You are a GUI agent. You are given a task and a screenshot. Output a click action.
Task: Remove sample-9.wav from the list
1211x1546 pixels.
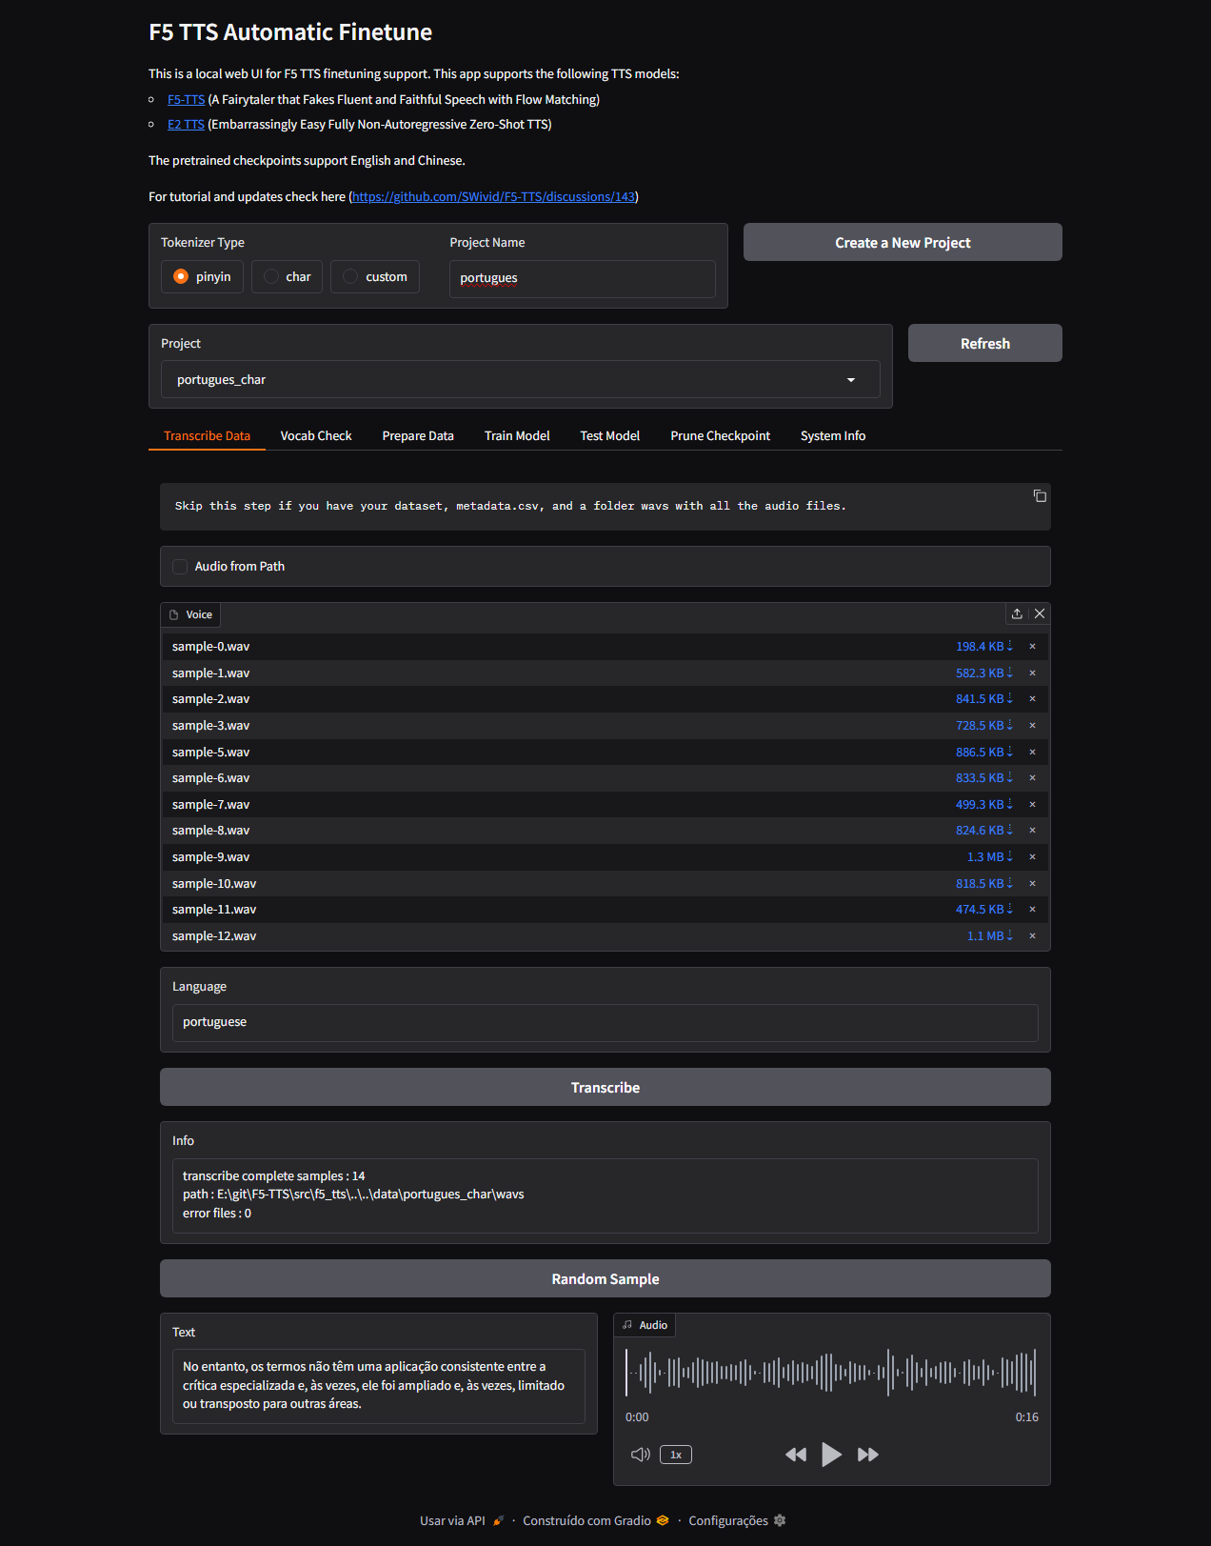click(x=1032, y=857)
